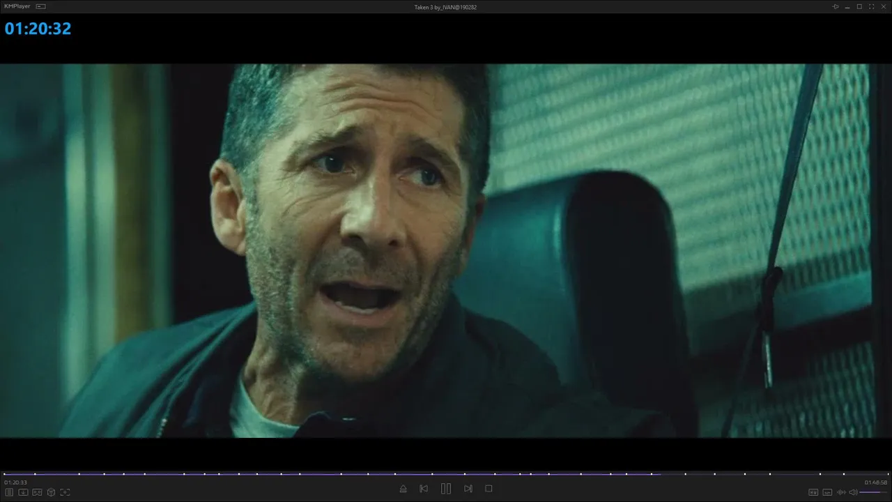892x502 pixels.
Task: Mute the volume speaker icon
Action: coord(853,492)
